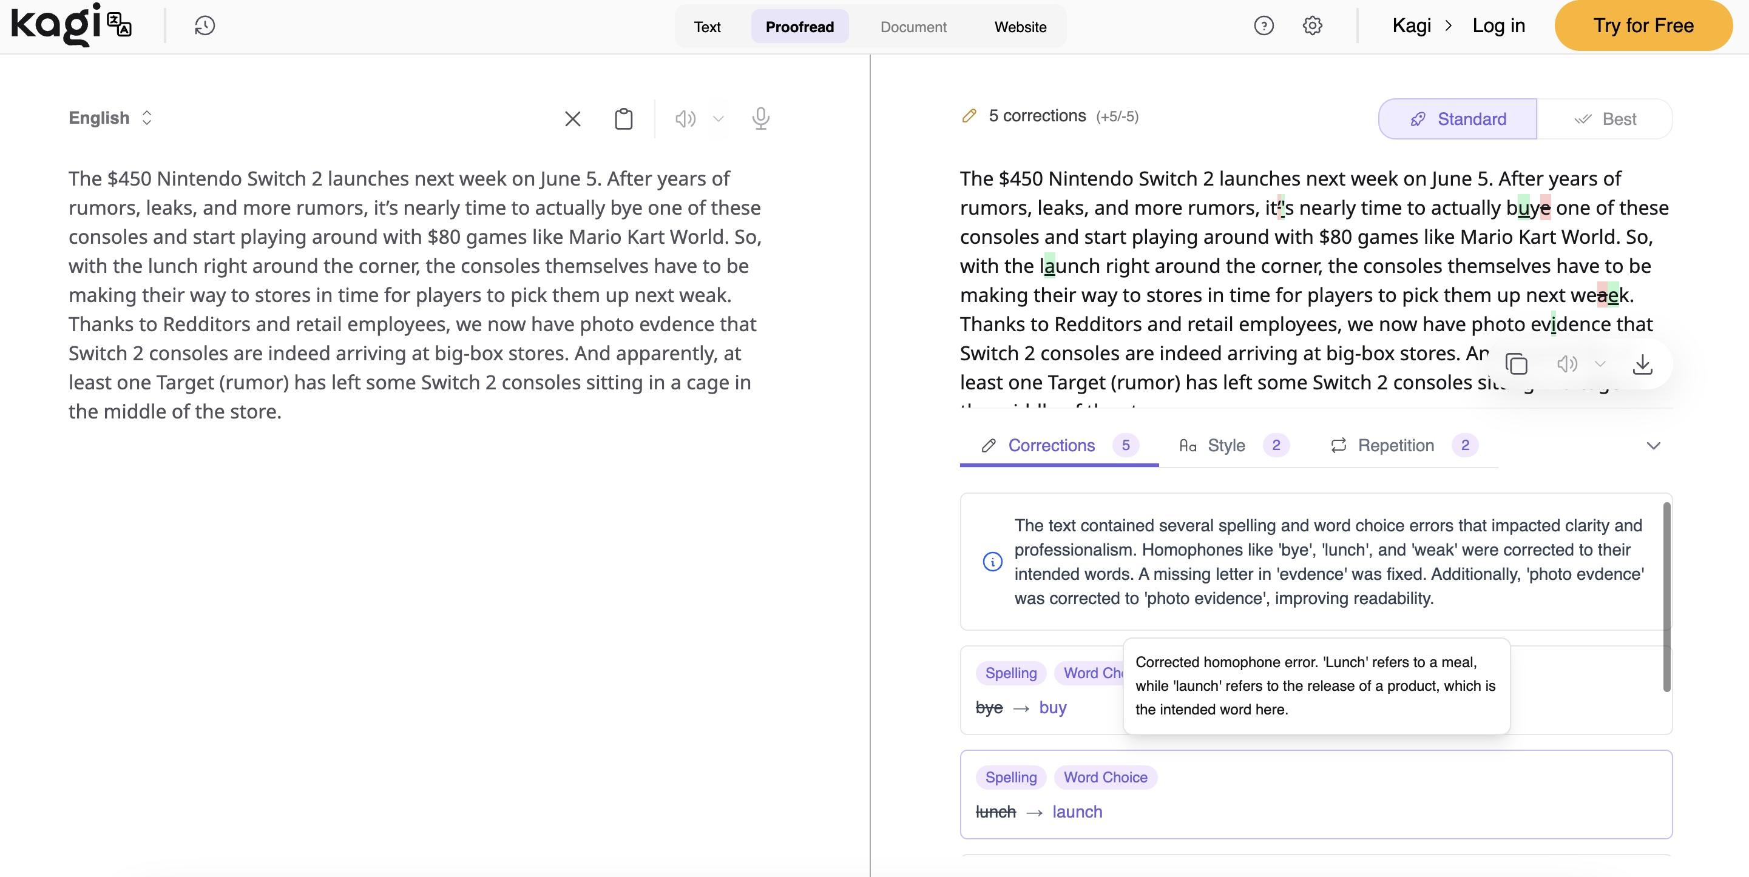Switch to the Proofread tab
Viewport: 1749px width, 877px height.
(799, 27)
